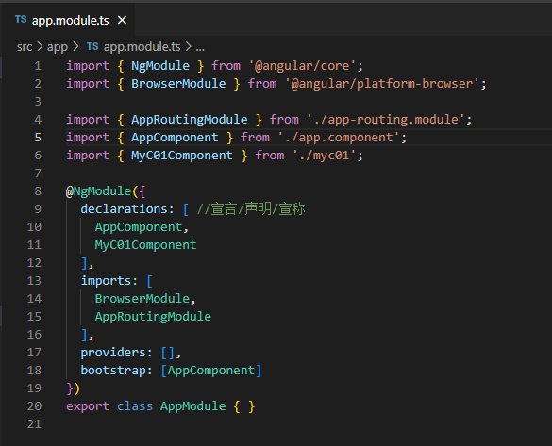Click AppRoutingModule in the imports array
This screenshot has width=552, height=446.
(x=153, y=317)
